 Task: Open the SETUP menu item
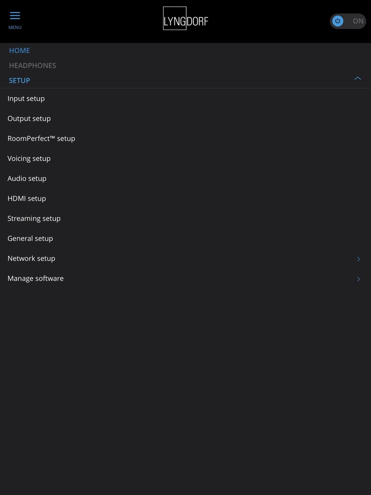(x=20, y=80)
